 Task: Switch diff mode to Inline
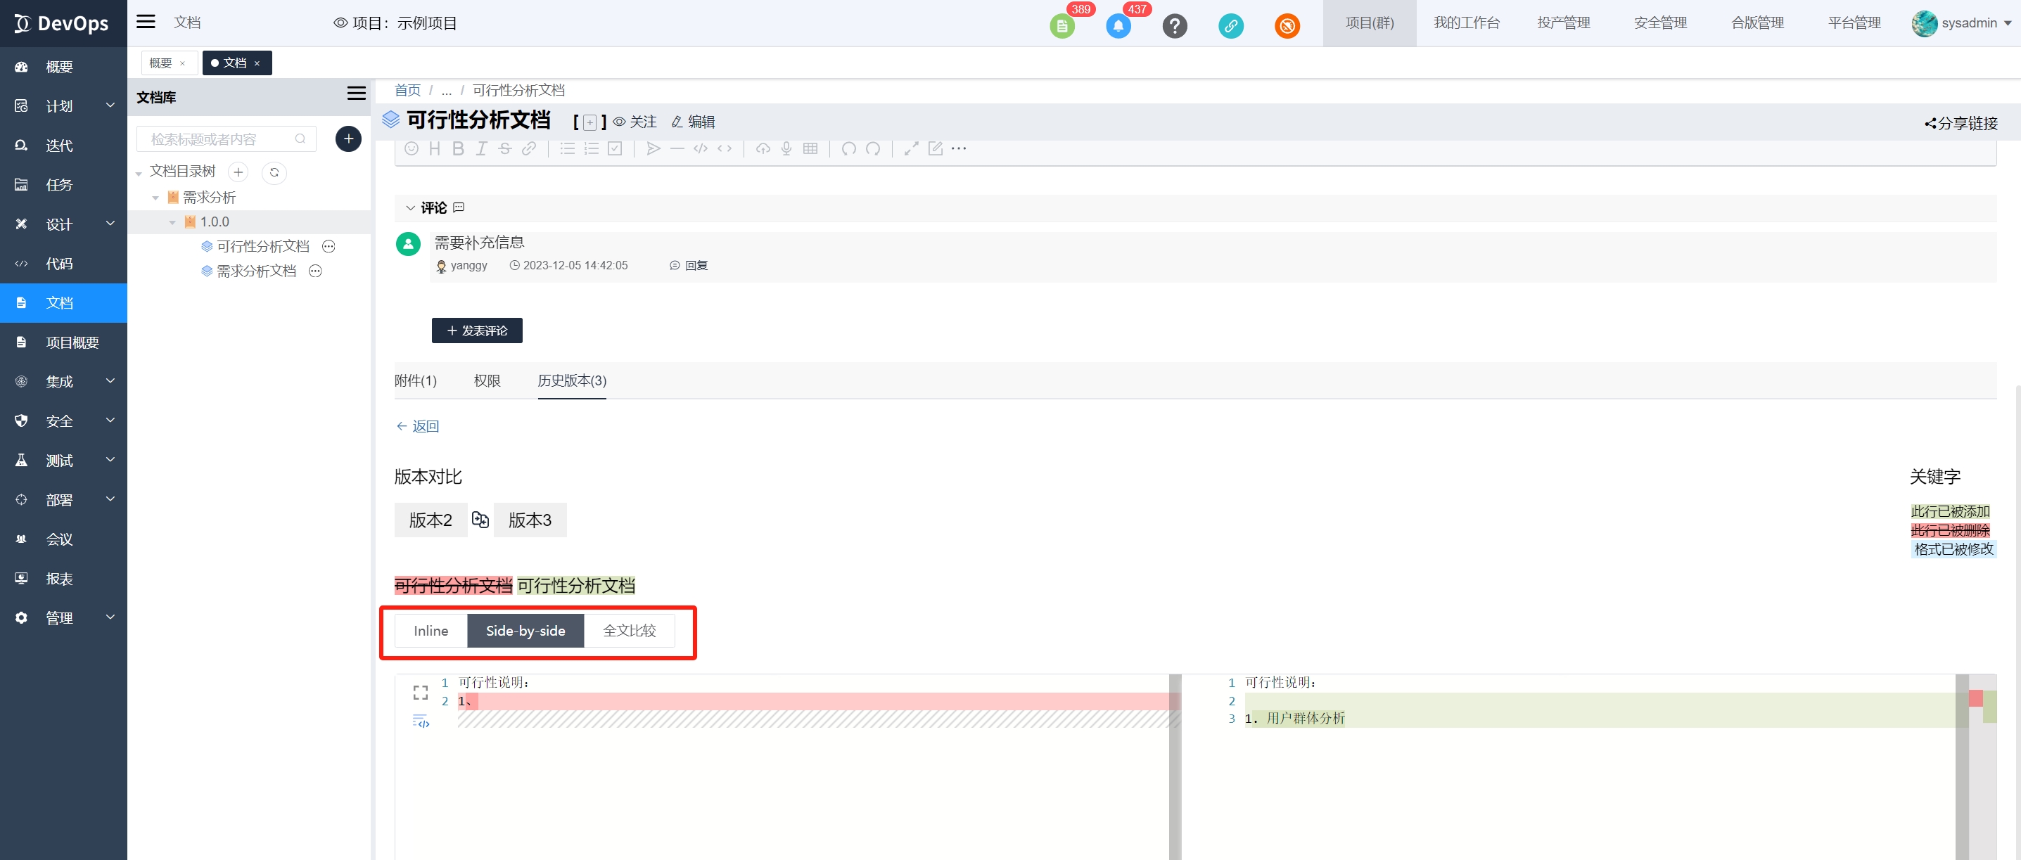431,630
